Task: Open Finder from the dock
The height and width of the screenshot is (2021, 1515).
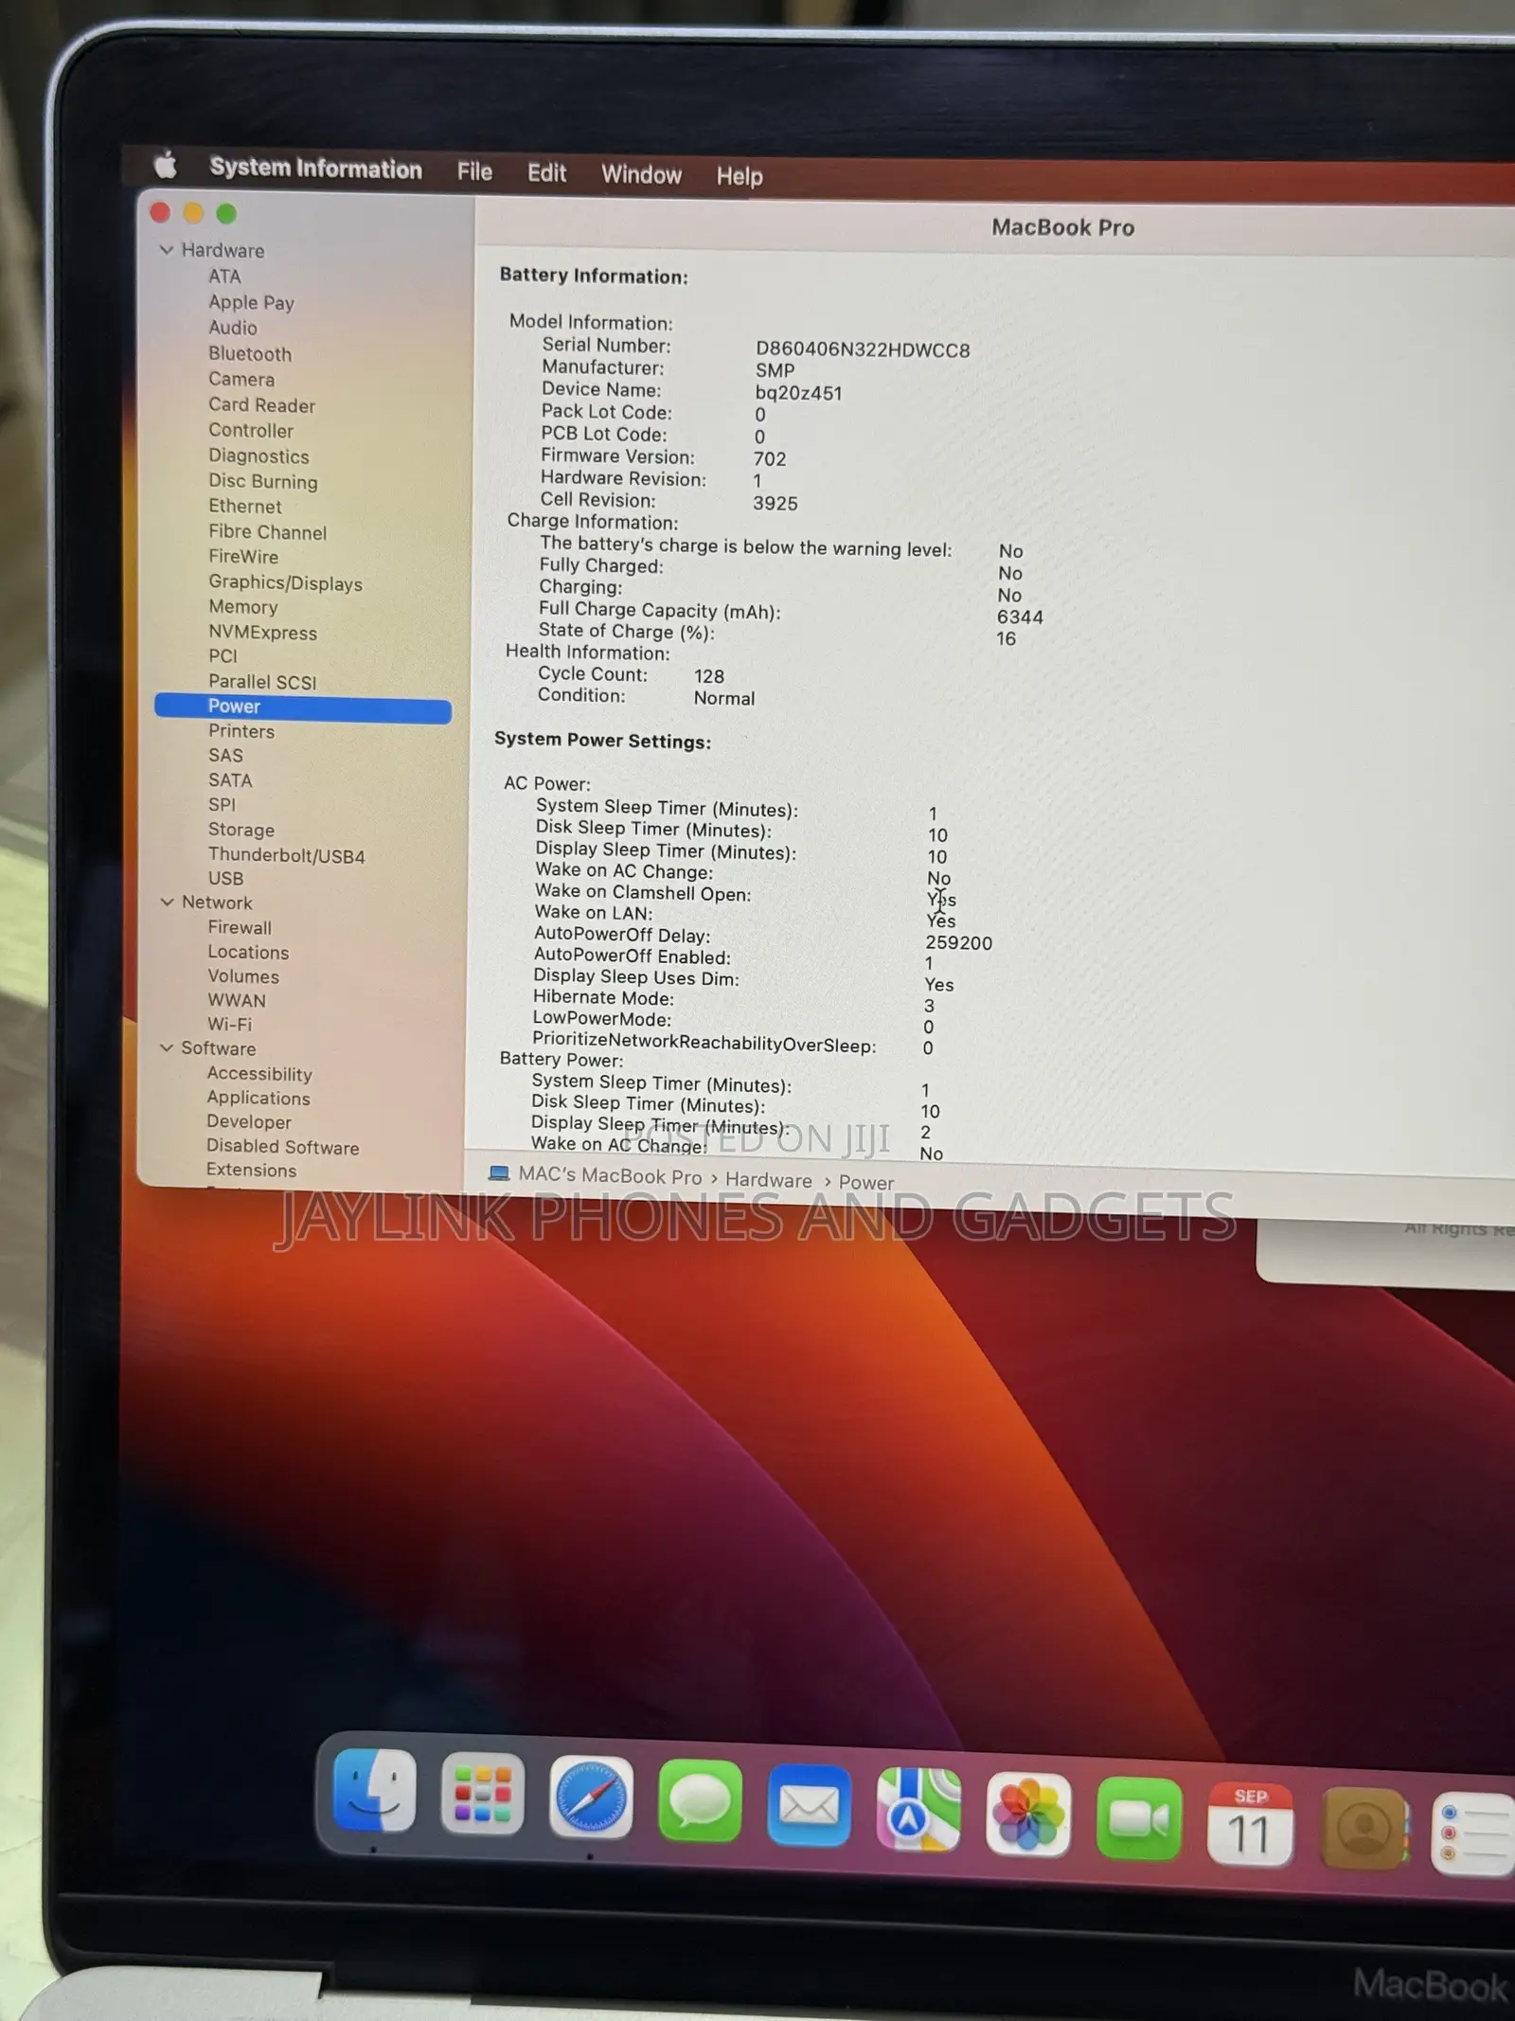Action: (375, 1791)
